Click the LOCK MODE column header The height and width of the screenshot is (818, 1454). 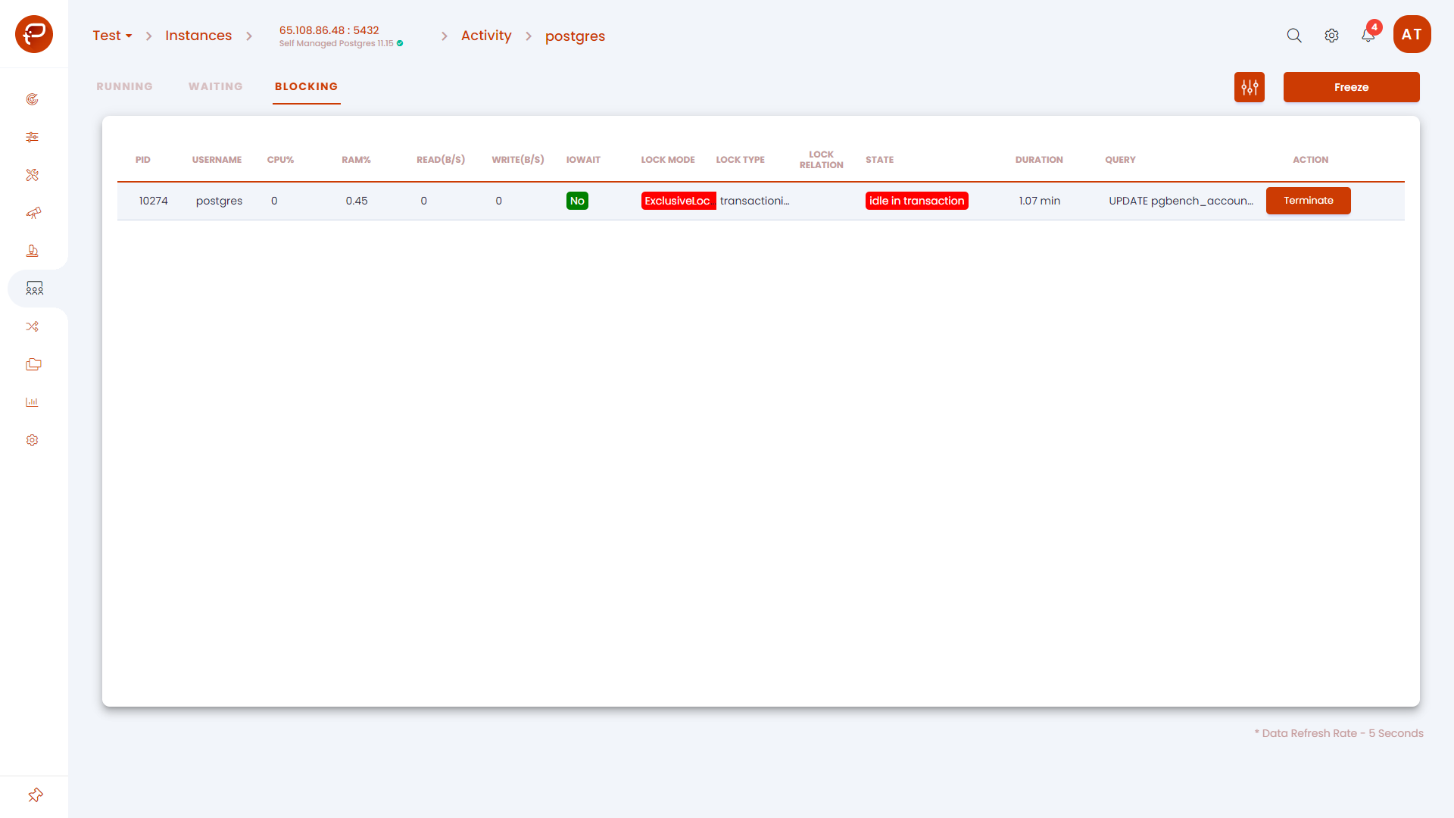[668, 160]
